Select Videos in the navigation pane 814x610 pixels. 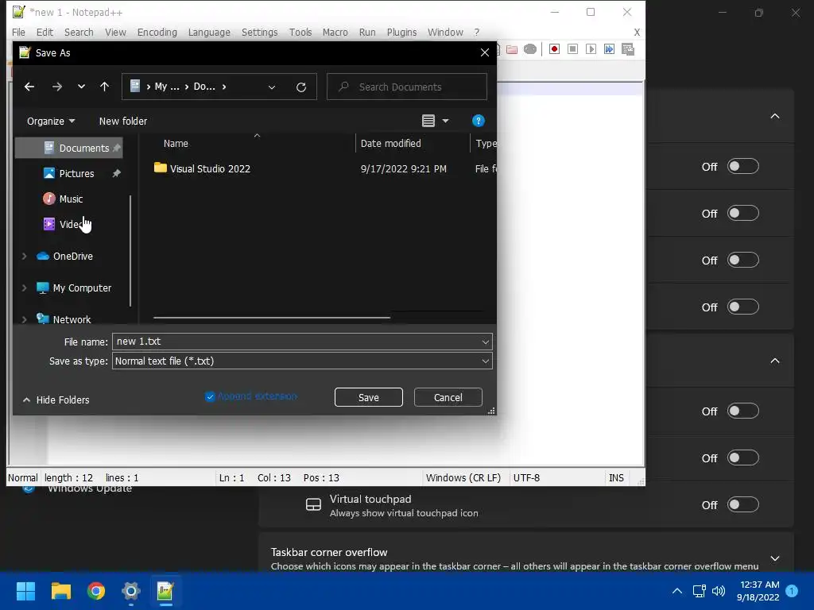(x=71, y=224)
